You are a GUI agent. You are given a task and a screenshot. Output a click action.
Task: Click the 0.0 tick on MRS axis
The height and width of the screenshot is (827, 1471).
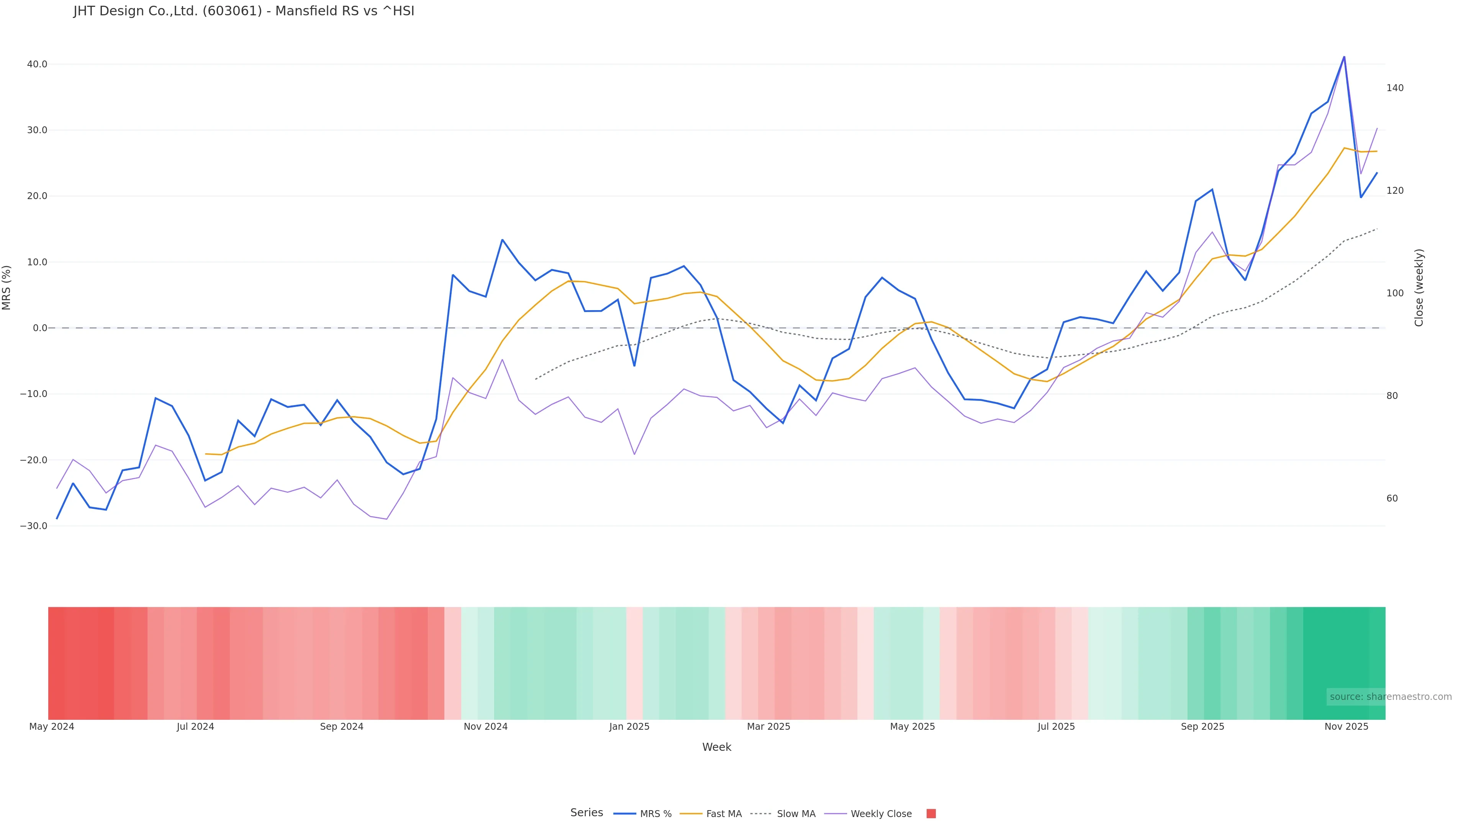click(40, 328)
